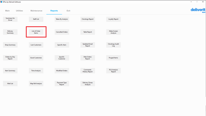Open Taken By Analysis report
The height and width of the screenshot is (116, 206).
[62, 19]
